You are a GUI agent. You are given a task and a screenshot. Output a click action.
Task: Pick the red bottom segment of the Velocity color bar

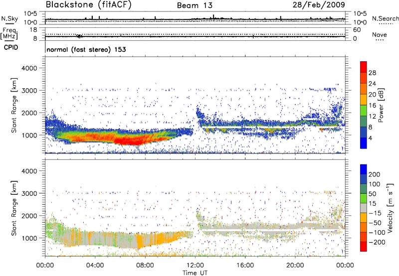364,247
